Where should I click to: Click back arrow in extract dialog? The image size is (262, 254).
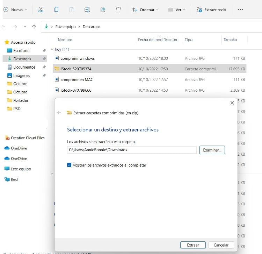(x=59, y=113)
